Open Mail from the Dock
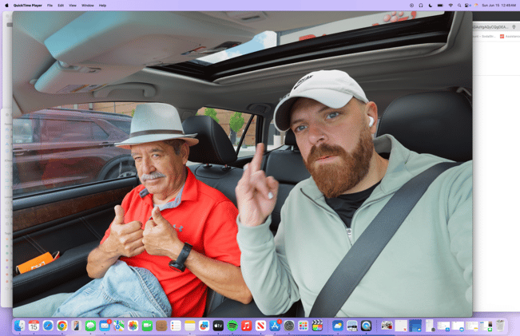 pos(105,326)
